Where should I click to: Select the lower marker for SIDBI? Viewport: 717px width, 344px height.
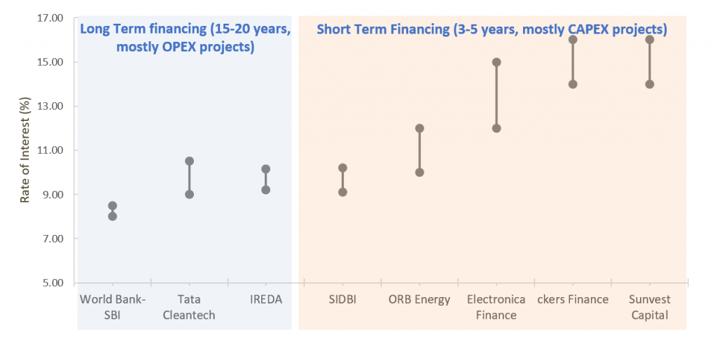pyautogui.click(x=342, y=192)
